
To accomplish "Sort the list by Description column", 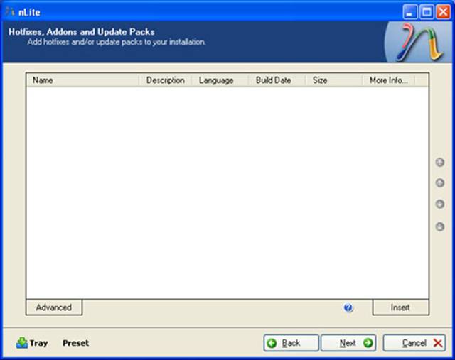I will click(165, 80).
